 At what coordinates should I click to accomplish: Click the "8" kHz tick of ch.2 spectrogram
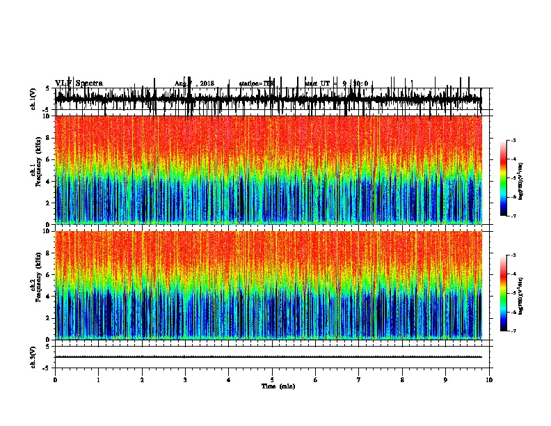(x=48, y=253)
